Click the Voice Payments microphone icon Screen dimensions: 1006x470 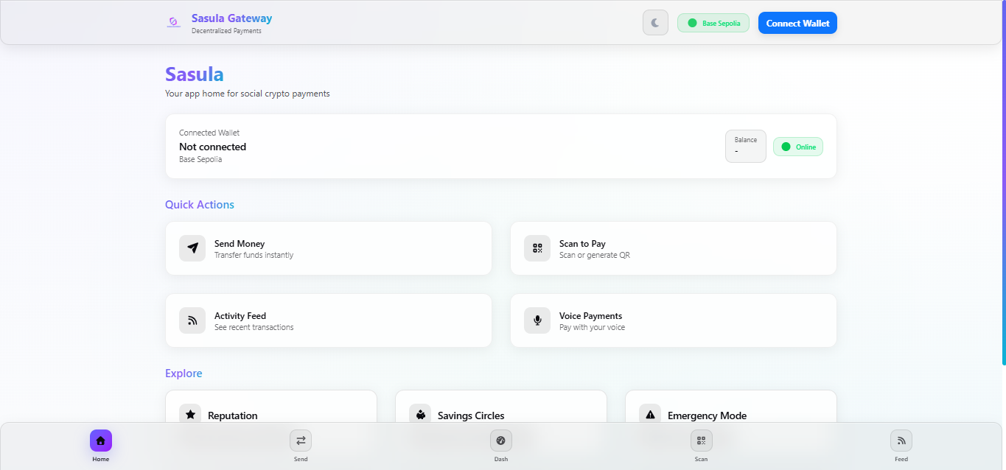pyautogui.click(x=537, y=320)
